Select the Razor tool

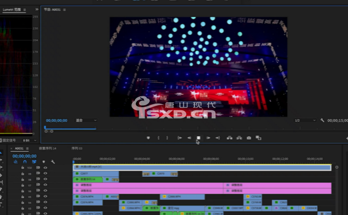click(x=1, y=175)
